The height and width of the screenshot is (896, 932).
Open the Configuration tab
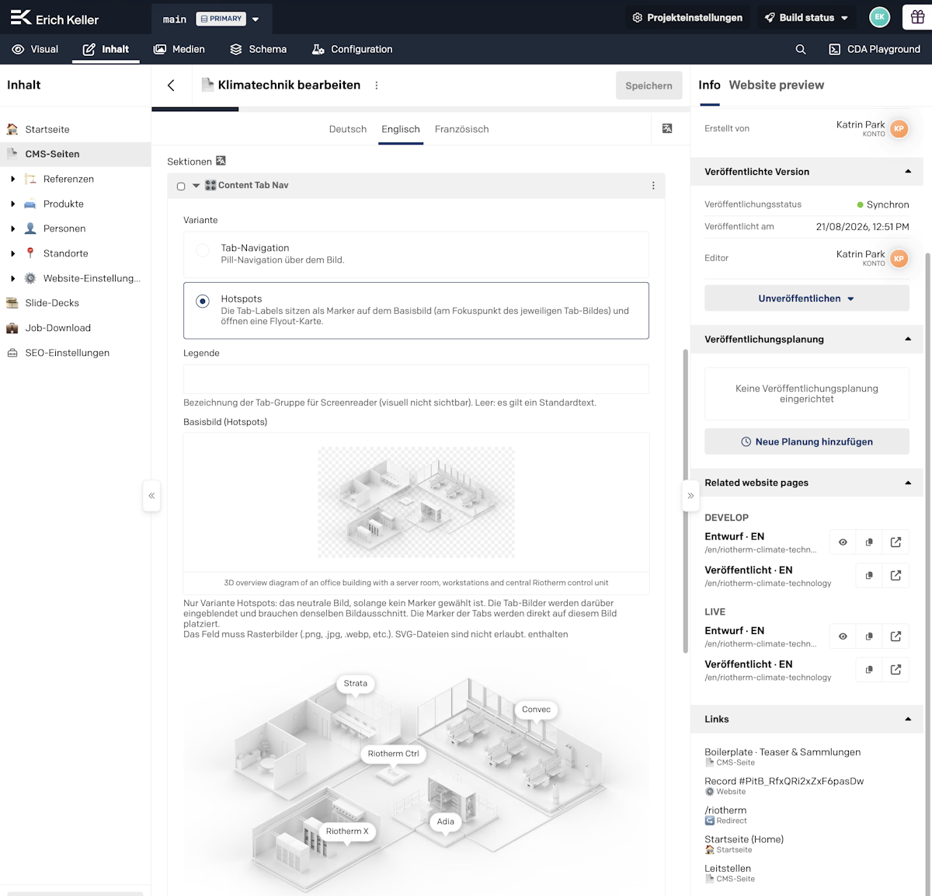tap(352, 49)
